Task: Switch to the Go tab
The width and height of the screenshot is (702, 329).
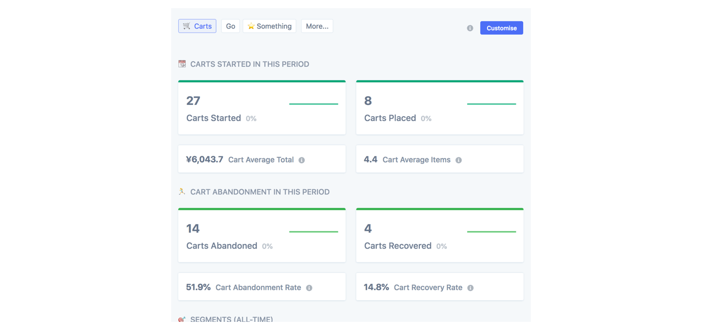Action: pos(230,26)
